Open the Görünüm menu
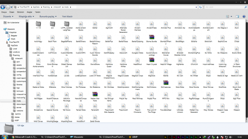Image resolution: width=248 pixels, height=139 pixels. [x=20, y=12]
